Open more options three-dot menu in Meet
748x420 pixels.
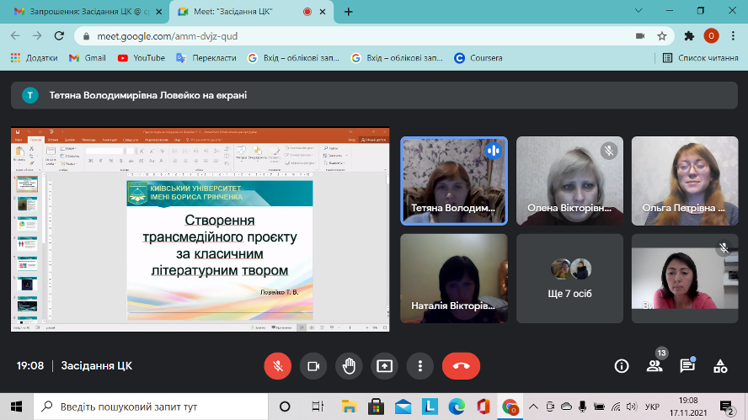(419, 366)
